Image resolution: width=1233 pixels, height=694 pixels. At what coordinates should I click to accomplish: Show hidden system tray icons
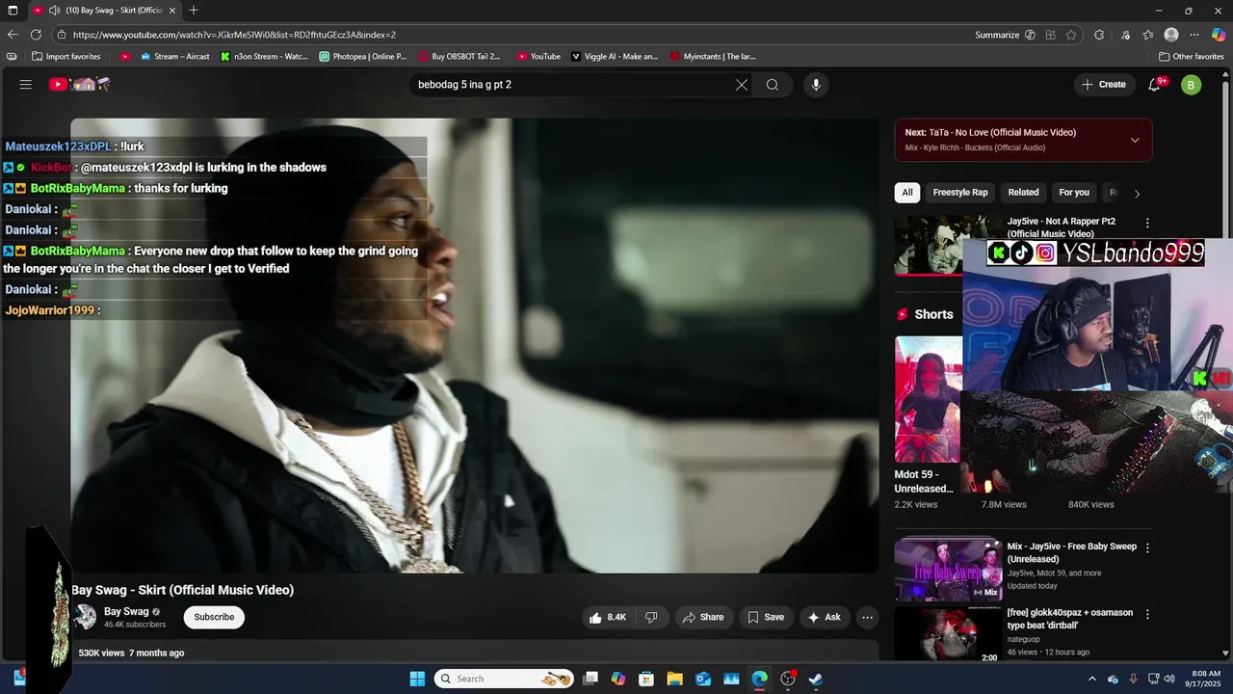(x=1091, y=679)
